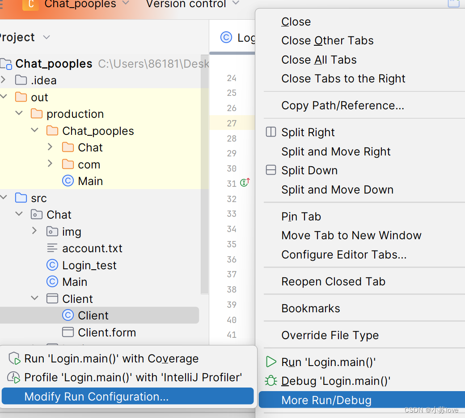Image resolution: width=465 pixels, height=418 pixels.
Task: Expand the img package chevron
Action: tap(34, 231)
